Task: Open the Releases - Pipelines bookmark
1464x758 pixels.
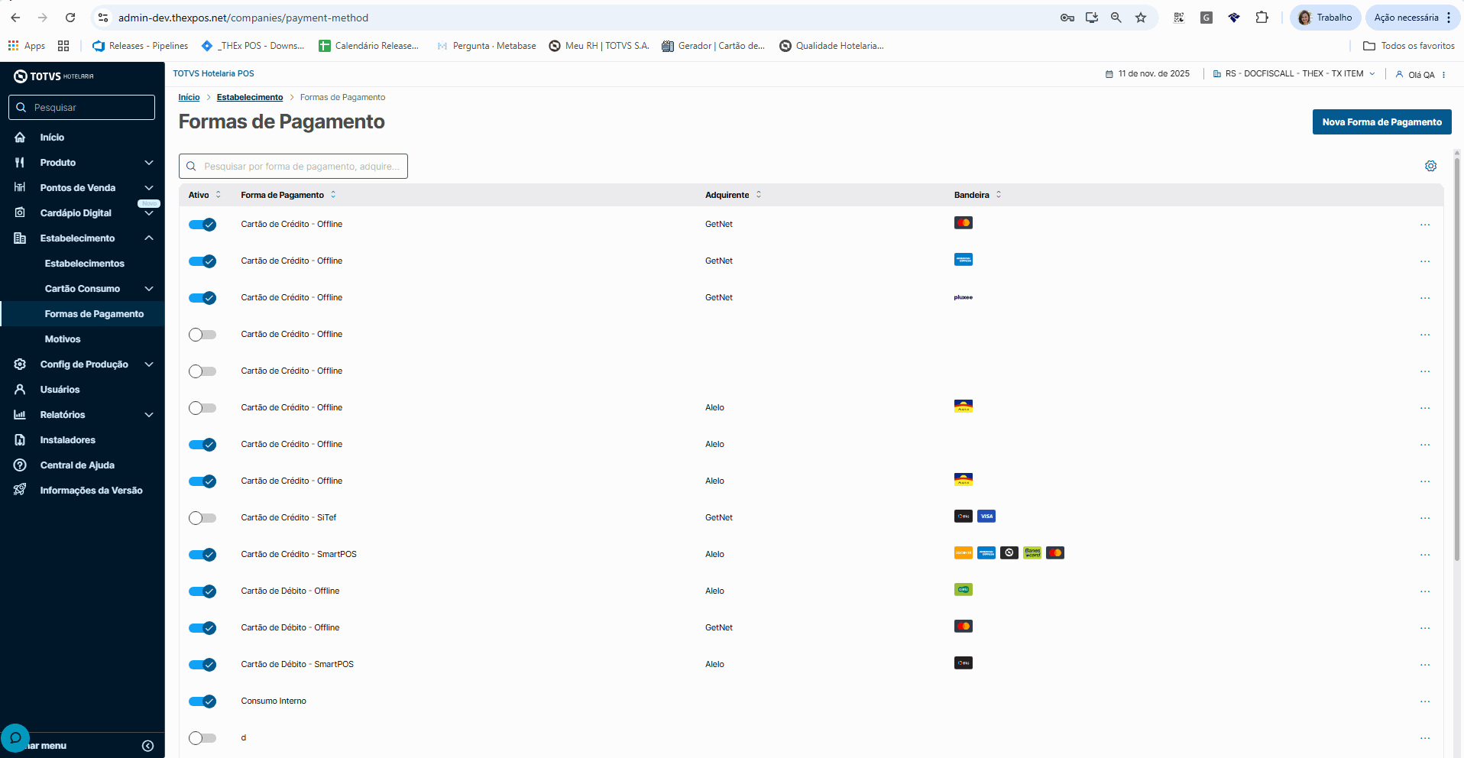Action: tap(141, 46)
